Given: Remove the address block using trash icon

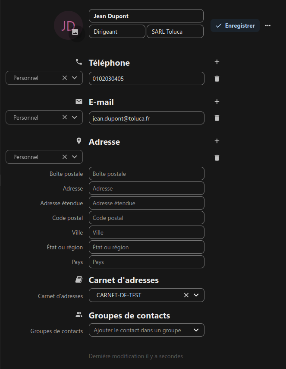Looking at the screenshot, I should tap(217, 158).
